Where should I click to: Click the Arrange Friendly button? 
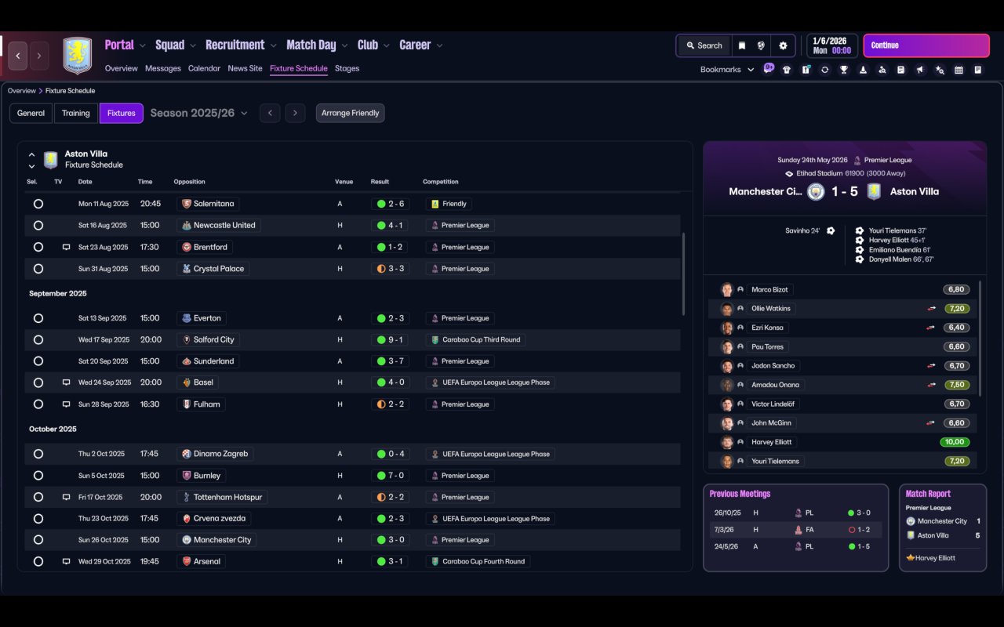tap(350, 113)
